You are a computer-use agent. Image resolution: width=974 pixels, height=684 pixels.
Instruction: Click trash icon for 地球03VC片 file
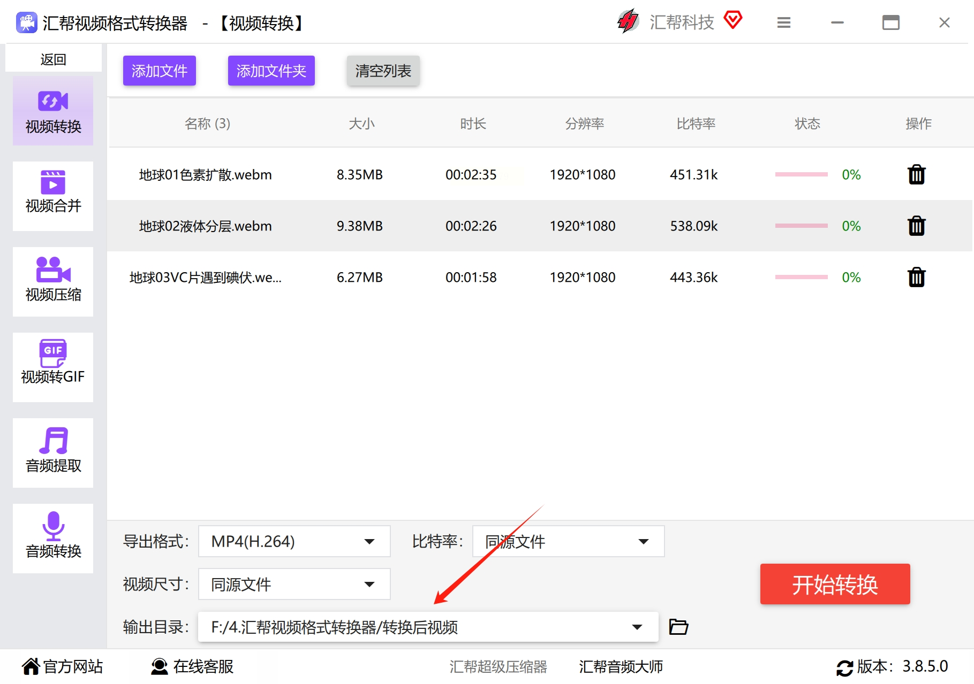coord(916,278)
